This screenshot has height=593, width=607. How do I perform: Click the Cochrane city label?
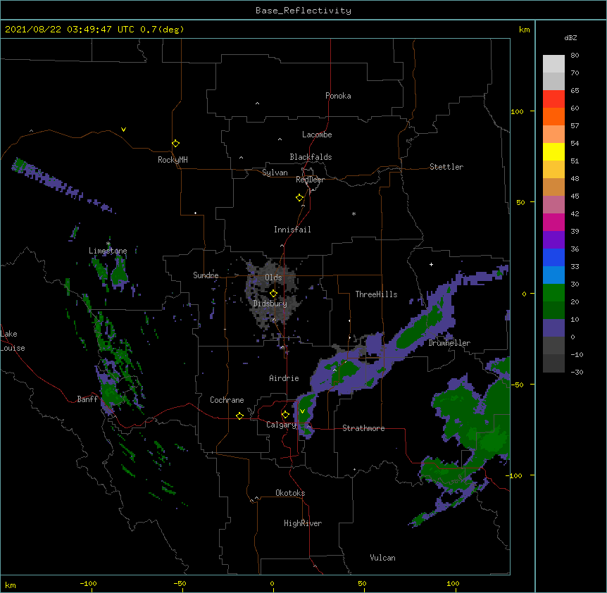pos(227,400)
